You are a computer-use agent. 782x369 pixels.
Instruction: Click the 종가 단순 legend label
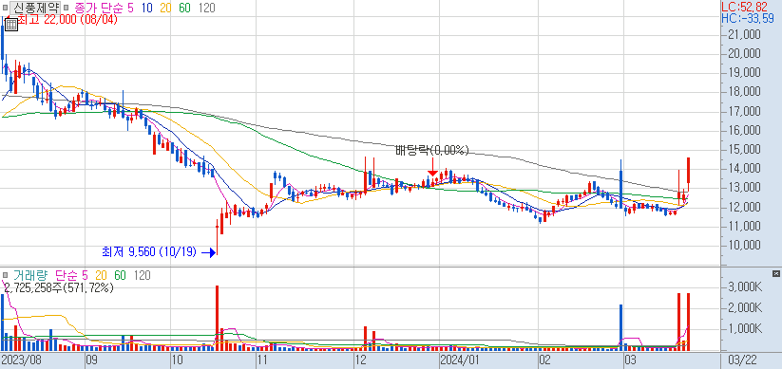[98, 8]
